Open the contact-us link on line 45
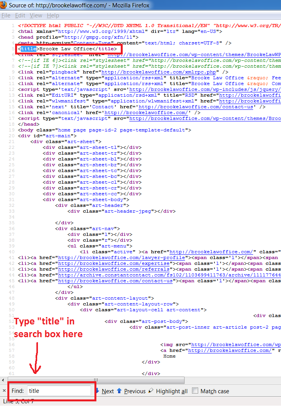This screenshot has width=281, height=406. click(115, 281)
